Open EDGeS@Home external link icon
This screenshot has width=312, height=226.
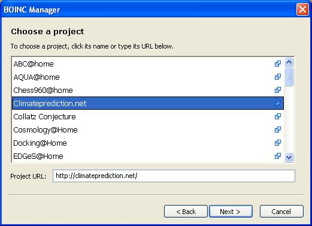(278, 156)
